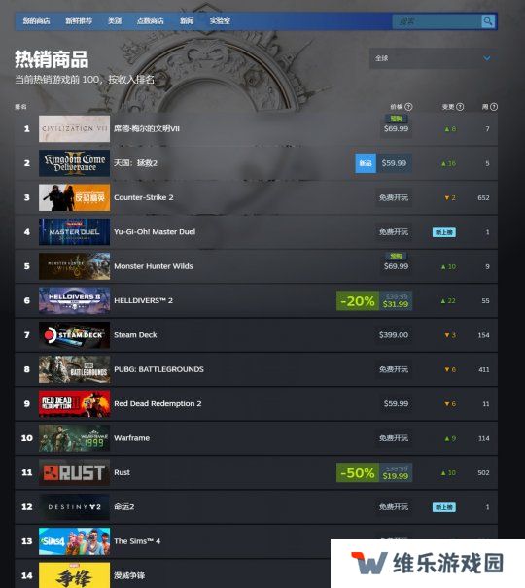
Task: Click the search magnifier icon
Action: pos(488,21)
